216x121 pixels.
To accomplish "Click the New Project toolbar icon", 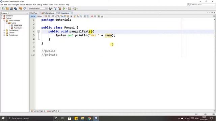I will click(x=7, y=8).
